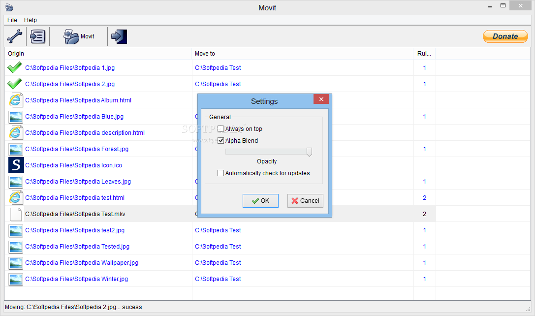Select C:\Softpedia Files\Softpedia 1.jpg path

tap(70, 68)
